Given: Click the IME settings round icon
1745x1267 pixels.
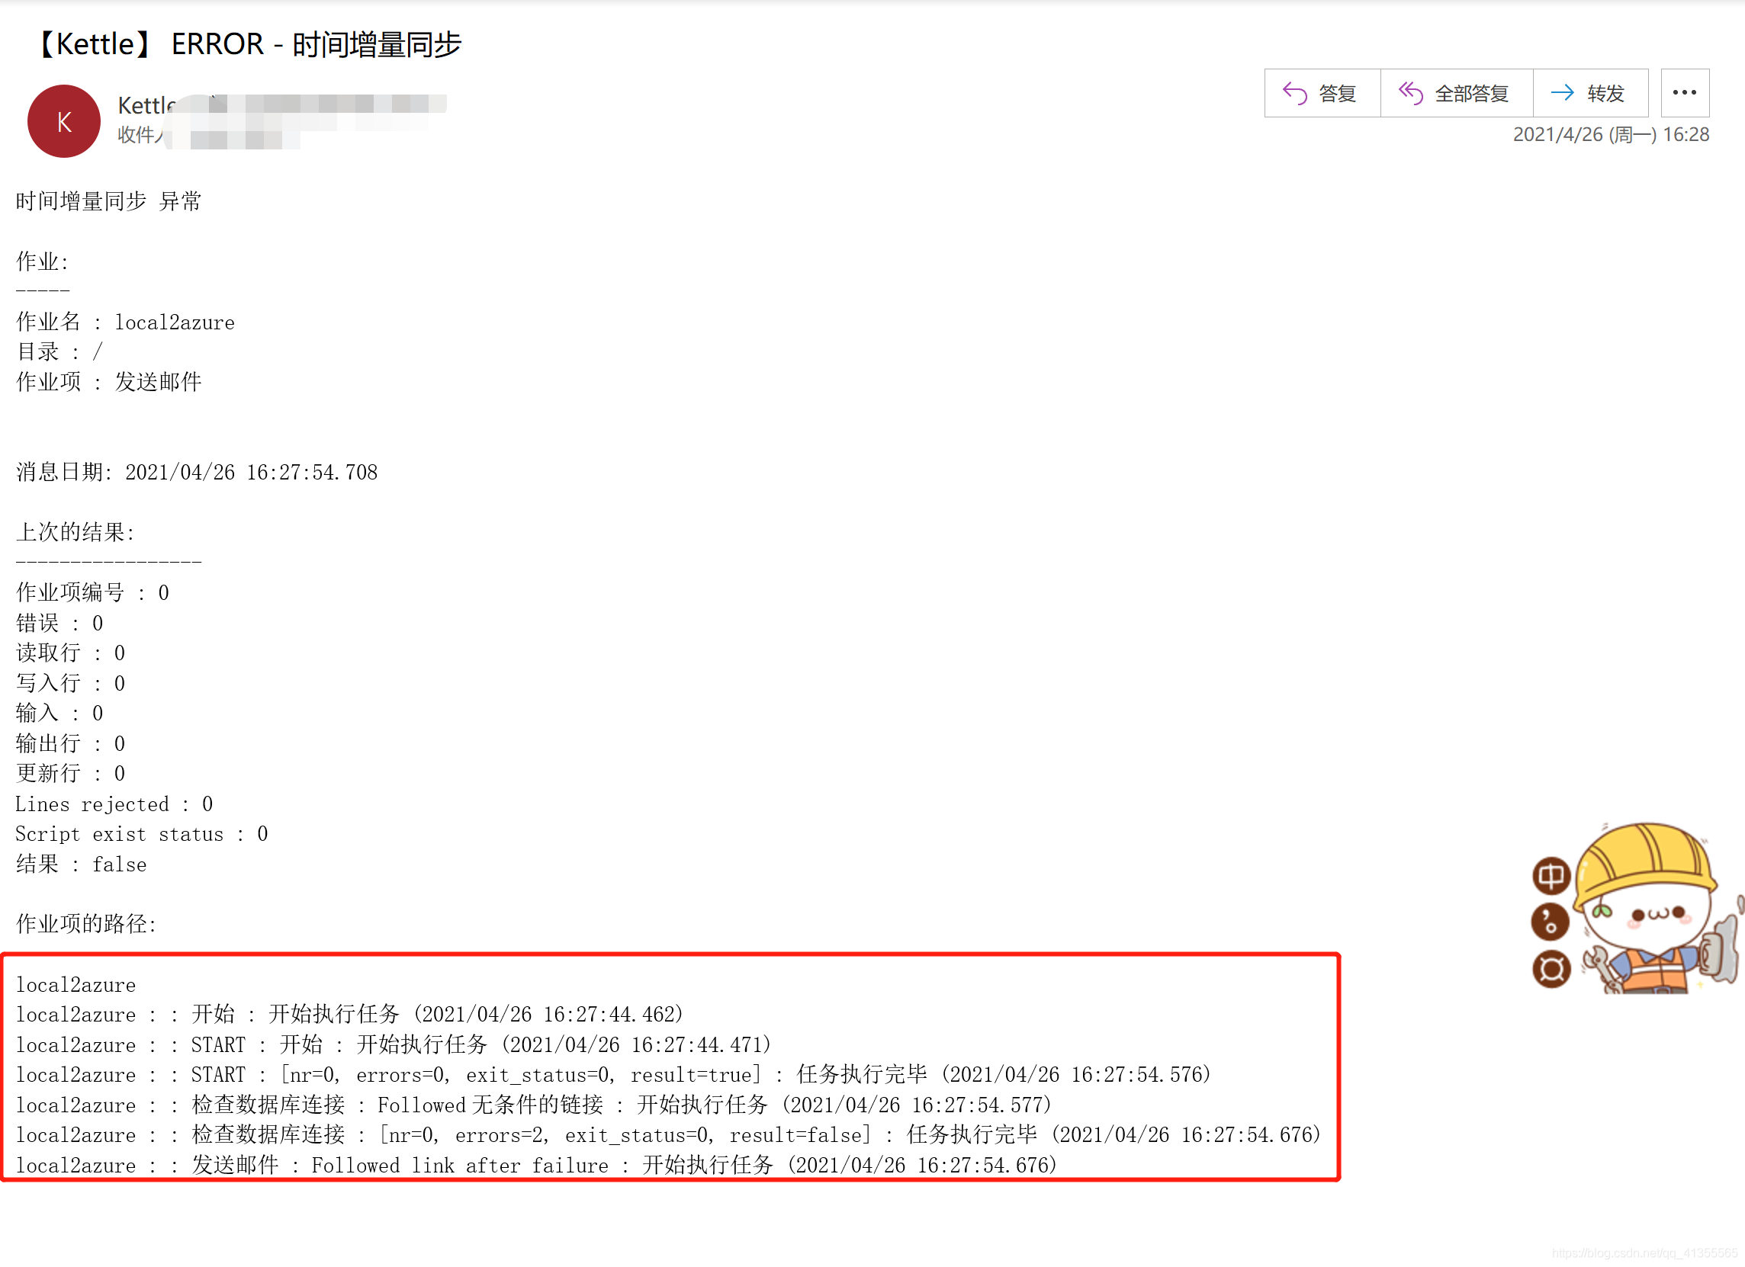Looking at the screenshot, I should coord(1551,968).
